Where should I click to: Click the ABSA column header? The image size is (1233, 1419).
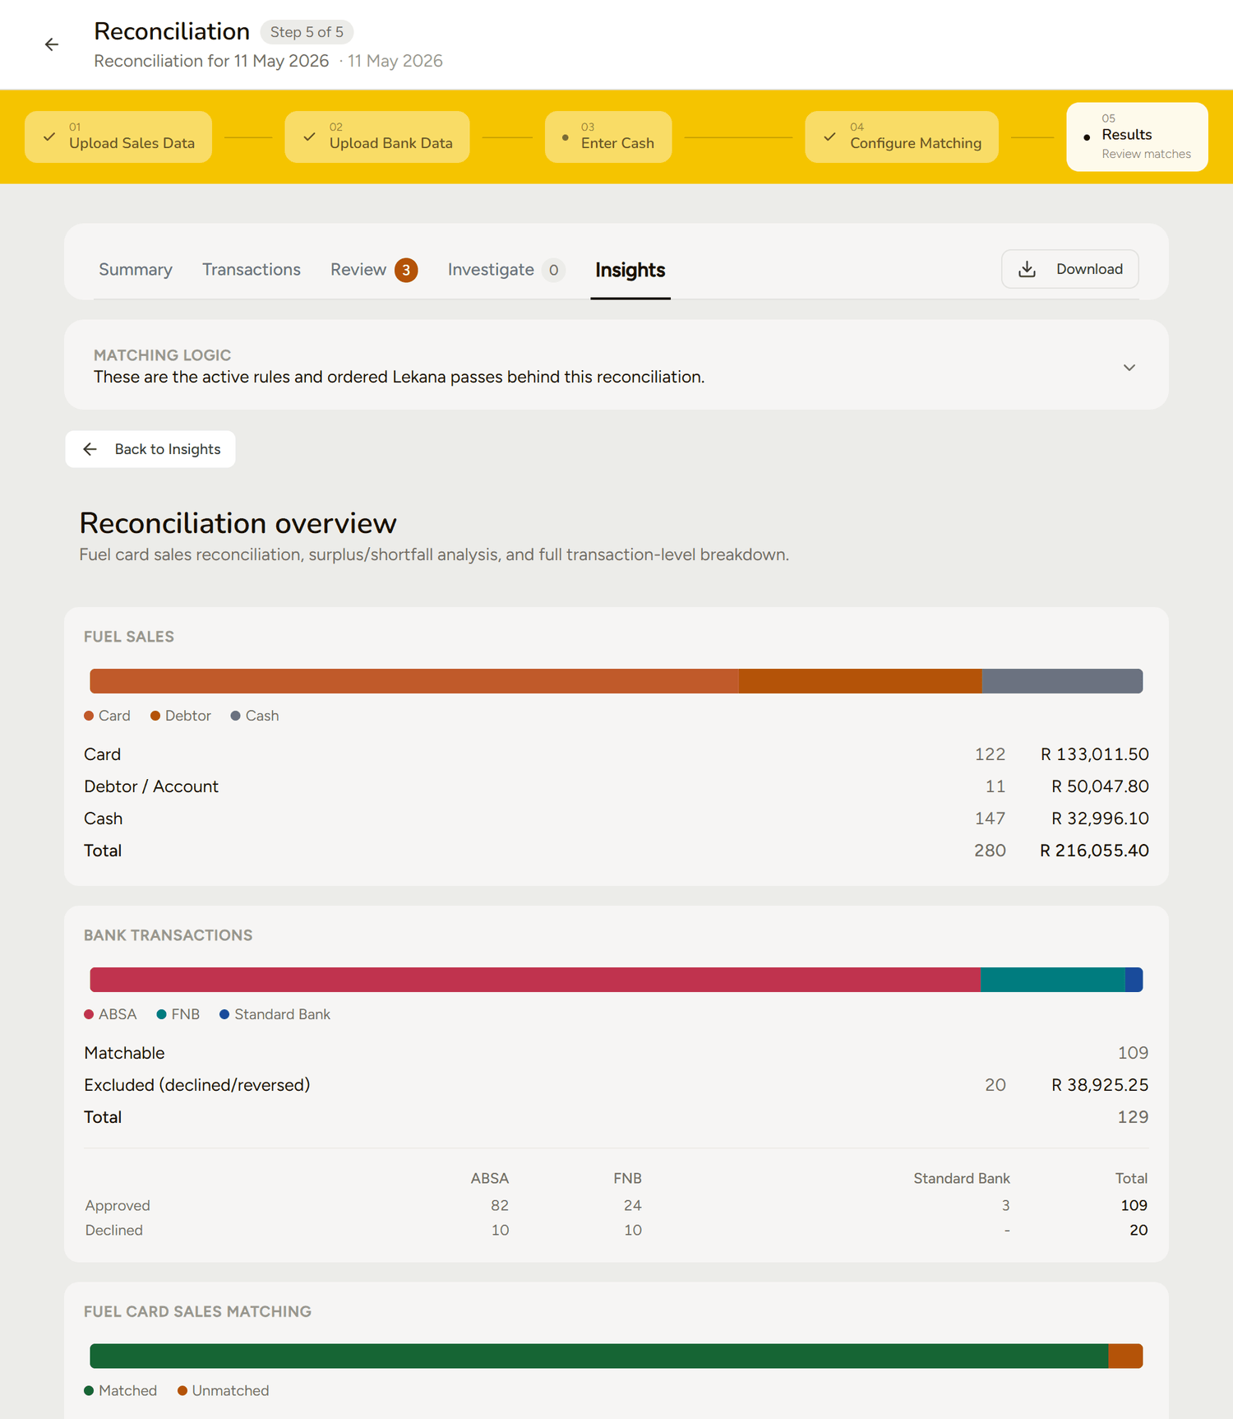[x=490, y=1179]
